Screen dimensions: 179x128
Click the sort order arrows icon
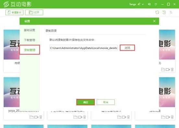click(171, 12)
